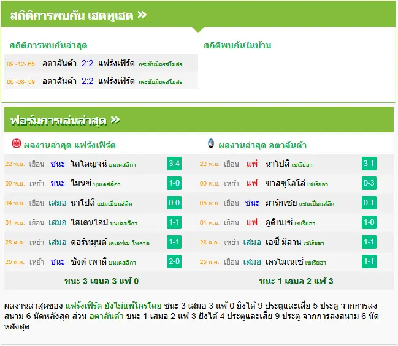Click the opponent name ดอร์ทมุนด์
This screenshot has width=398, height=346.
(89, 242)
